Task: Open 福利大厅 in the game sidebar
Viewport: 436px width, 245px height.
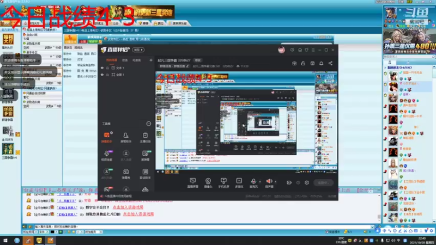Action: 8,41
